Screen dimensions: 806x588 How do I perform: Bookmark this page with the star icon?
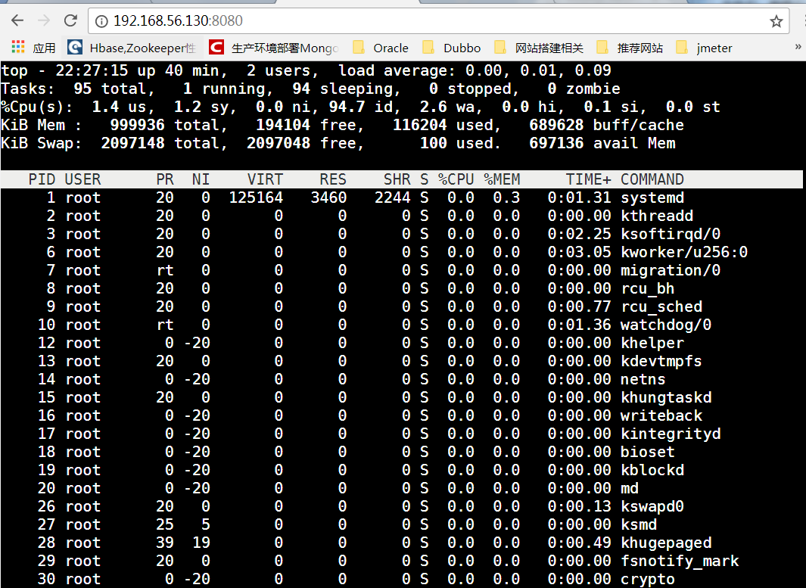[x=776, y=21]
